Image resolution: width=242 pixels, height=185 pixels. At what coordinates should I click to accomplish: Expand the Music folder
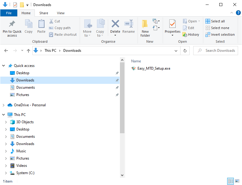(6, 151)
